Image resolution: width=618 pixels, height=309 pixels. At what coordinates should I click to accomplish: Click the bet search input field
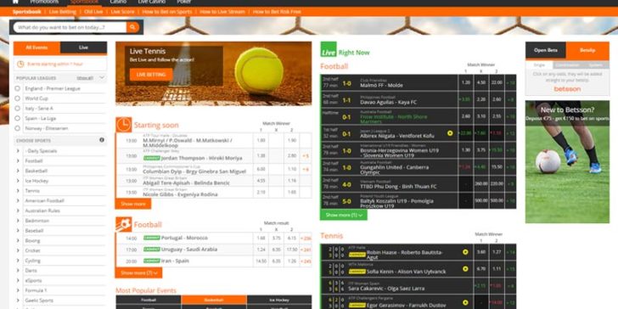[70, 27]
